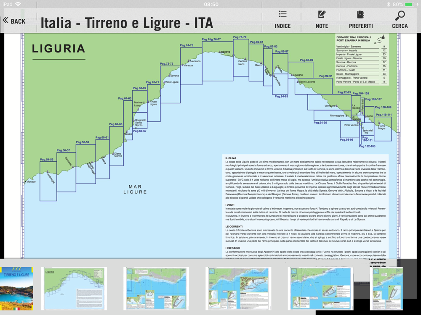The image size is (421, 315).
Task: Select map section Pag.78-79 Genova Nervi
Action: [241, 58]
